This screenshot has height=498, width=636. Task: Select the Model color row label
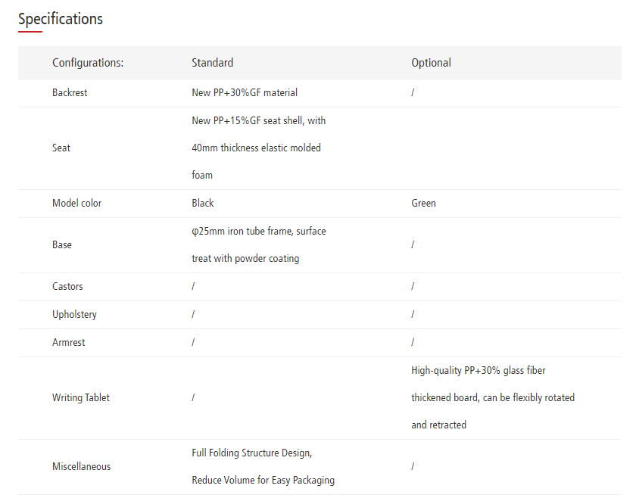coord(76,203)
